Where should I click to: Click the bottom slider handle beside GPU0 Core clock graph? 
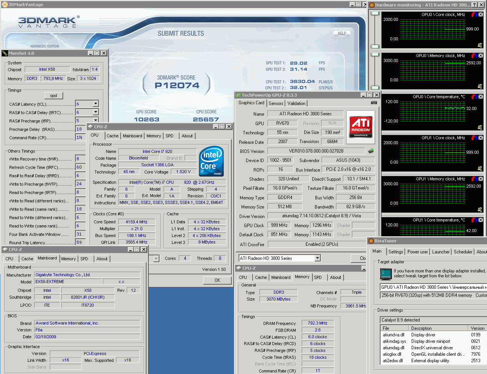point(375,46)
